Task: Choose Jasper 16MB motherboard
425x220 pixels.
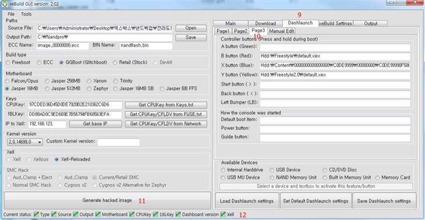Action: (22, 88)
